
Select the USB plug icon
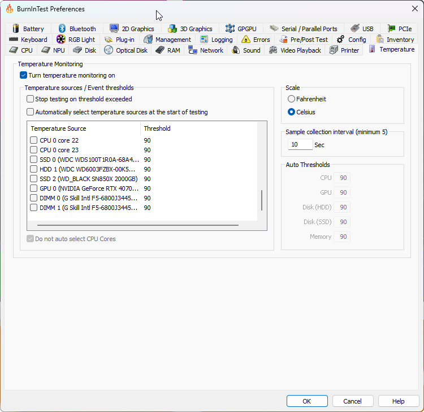(355, 28)
